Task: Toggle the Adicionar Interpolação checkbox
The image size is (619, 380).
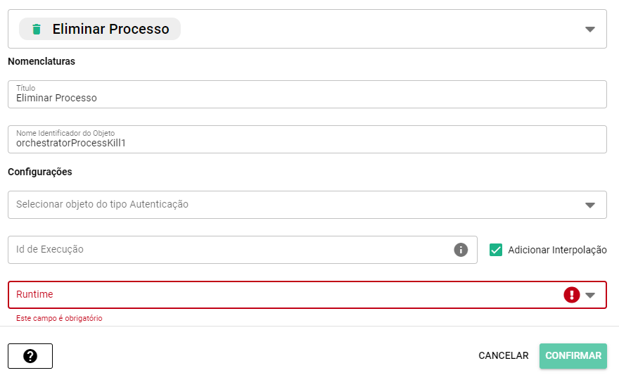Action: (x=496, y=250)
